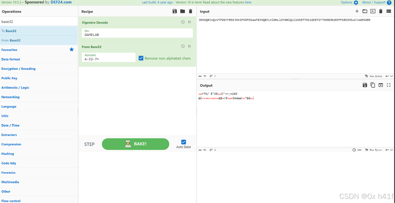Click the Vigenère Decode title

click(95, 22)
